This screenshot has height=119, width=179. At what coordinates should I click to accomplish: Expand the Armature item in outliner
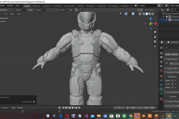click(x=167, y=20)
